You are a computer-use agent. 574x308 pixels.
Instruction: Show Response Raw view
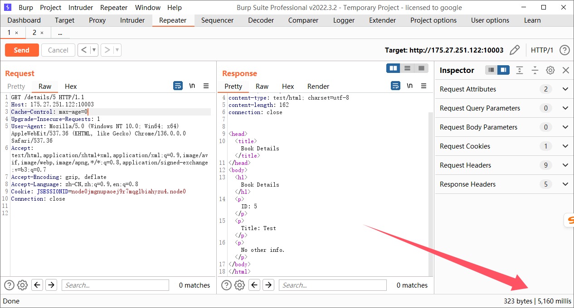point(262,86)
